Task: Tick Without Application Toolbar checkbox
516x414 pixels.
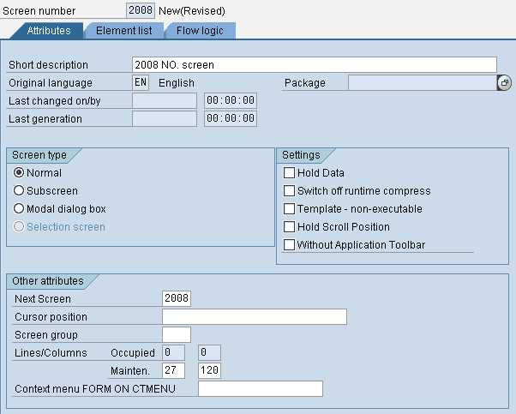Action: (x=289, y=245)
